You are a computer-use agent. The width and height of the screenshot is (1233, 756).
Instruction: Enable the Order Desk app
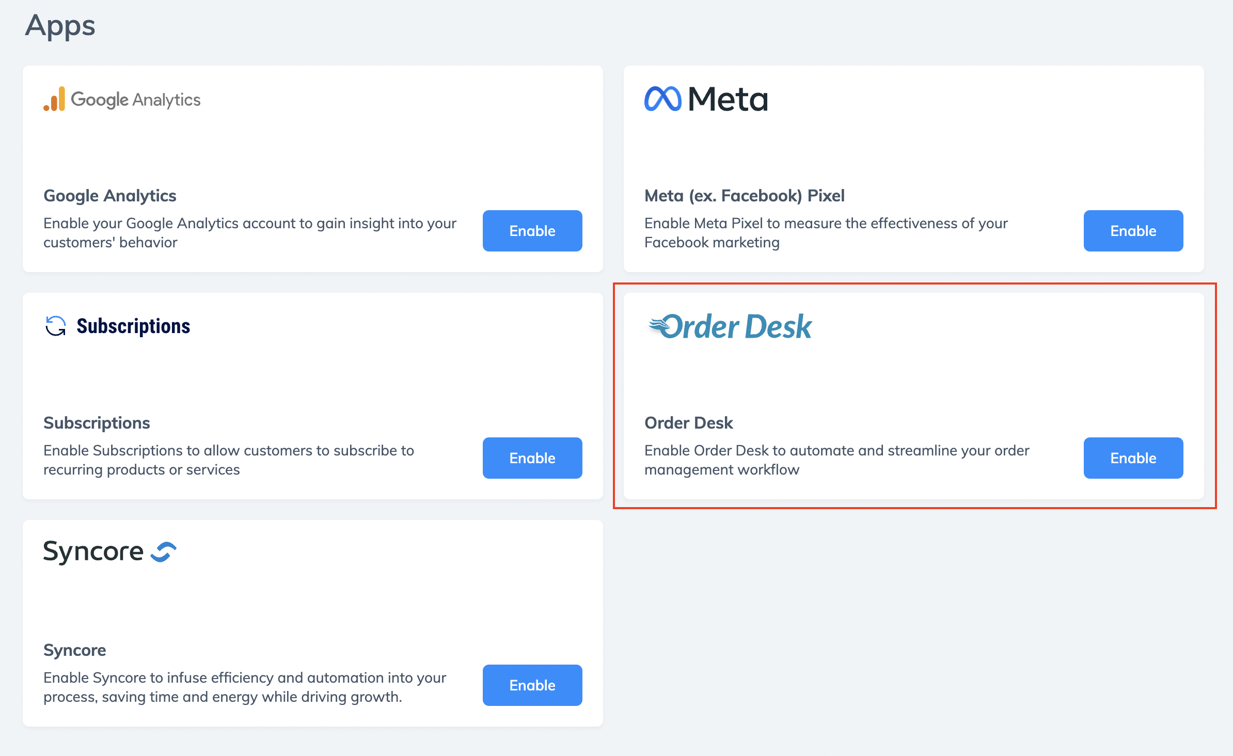(x=1133, y=458)
